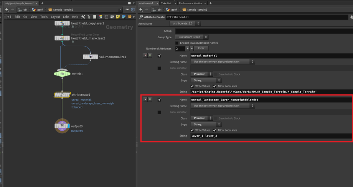Switch to the Performance Monitor tab
The width and height of the screenshot is (353, 187).
[x=191, y=3]
